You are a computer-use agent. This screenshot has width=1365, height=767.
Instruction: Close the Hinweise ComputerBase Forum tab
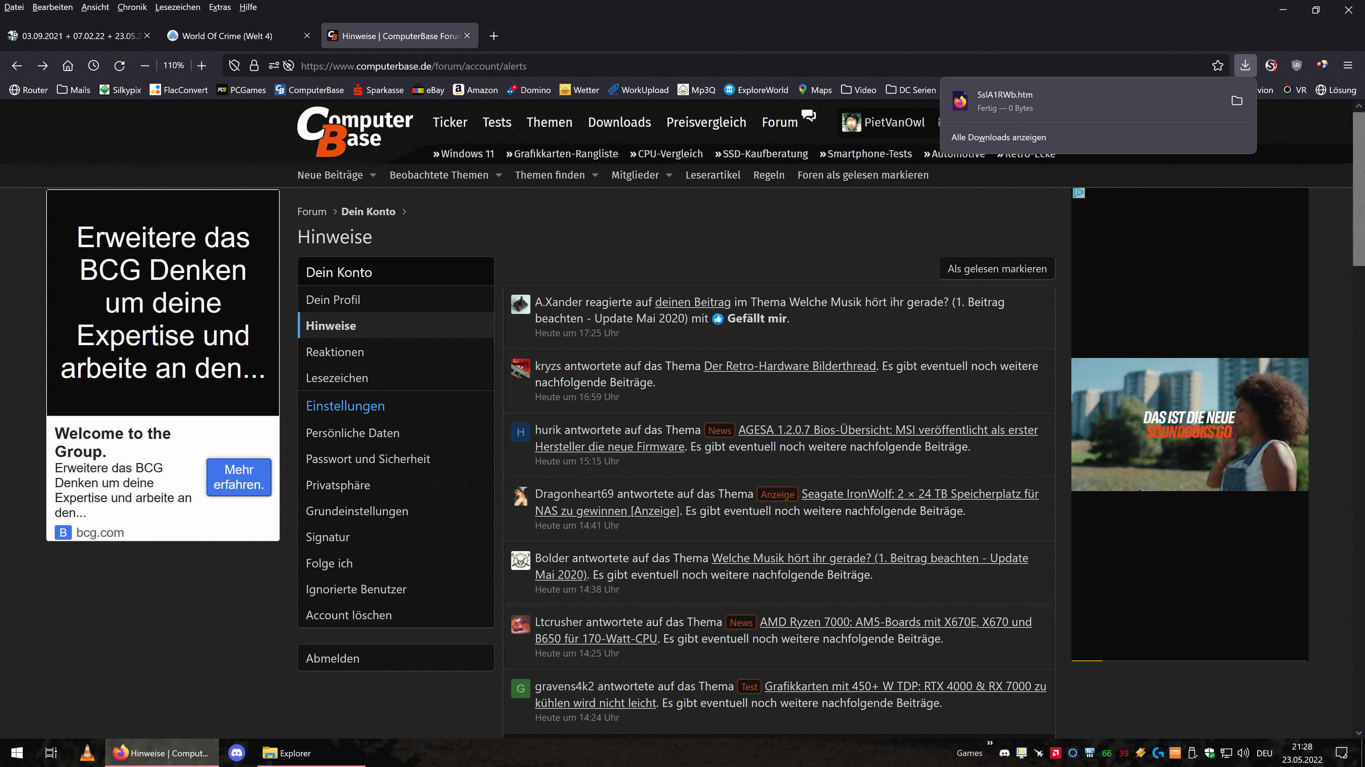[x=467, y=36]
